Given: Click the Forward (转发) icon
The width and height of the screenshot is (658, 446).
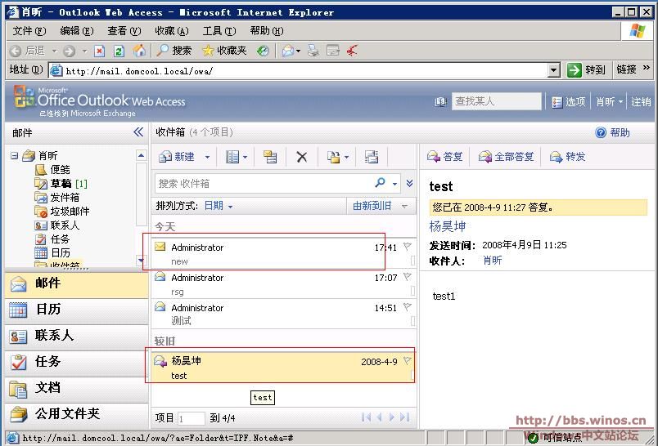Looking at the screenshot, I should 557,157.
